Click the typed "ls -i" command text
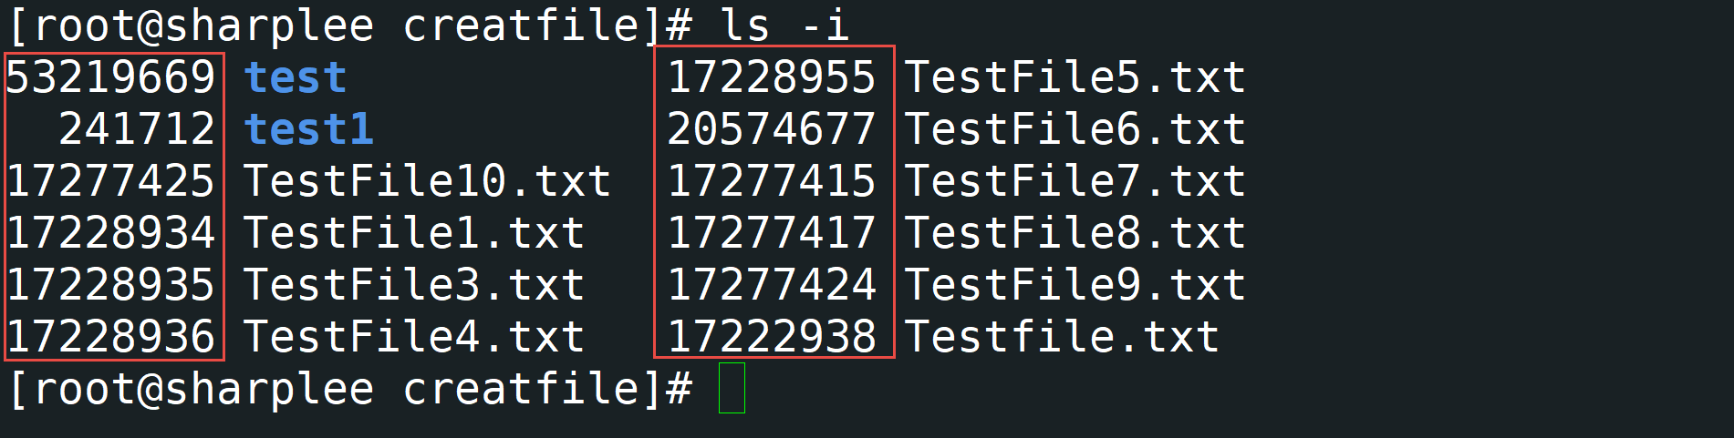Image resolution: width=1734 pixels, height=438 pixels. coord(784,25)
